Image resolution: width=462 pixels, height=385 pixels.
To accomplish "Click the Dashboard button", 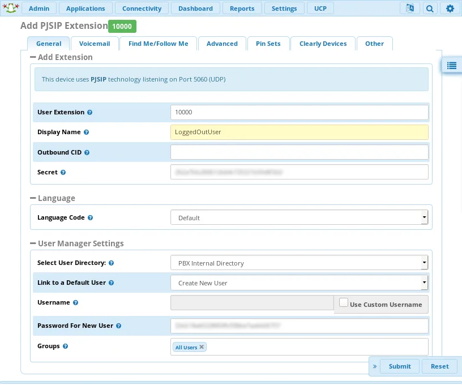I will 195,8.
